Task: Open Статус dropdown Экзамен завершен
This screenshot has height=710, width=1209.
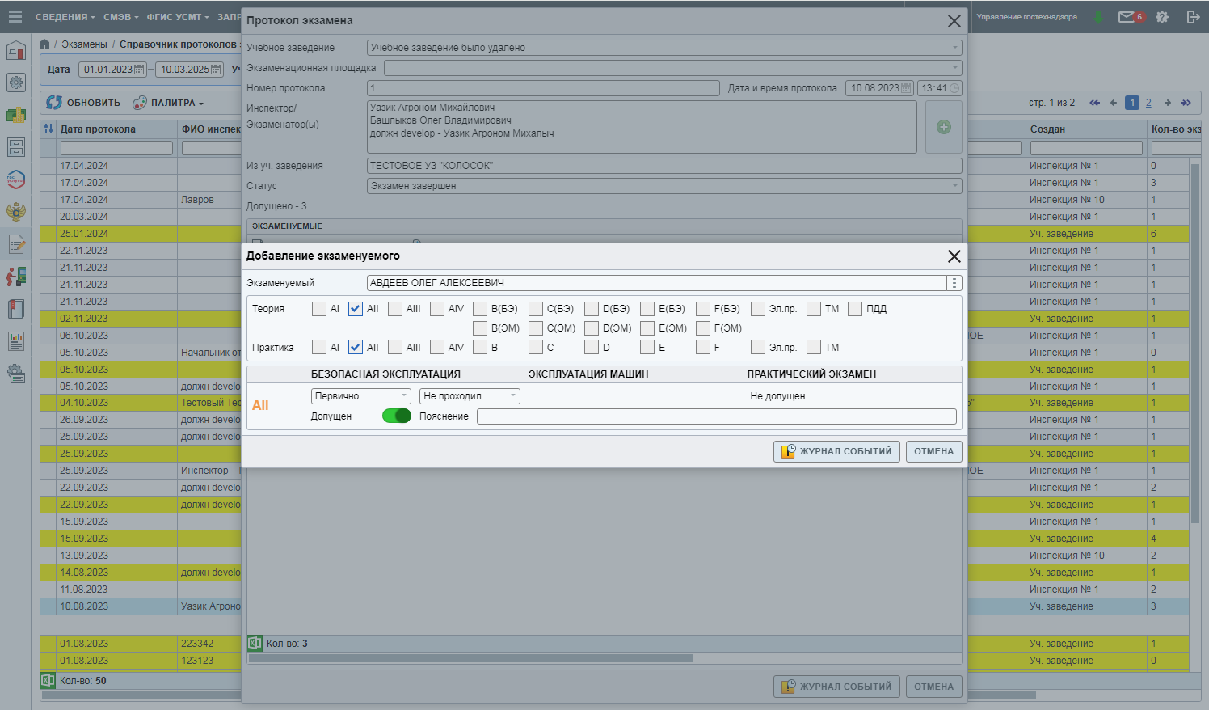Action: click(664, 186)
